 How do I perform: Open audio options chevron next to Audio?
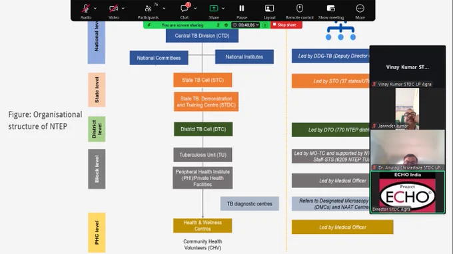[95, 9]
